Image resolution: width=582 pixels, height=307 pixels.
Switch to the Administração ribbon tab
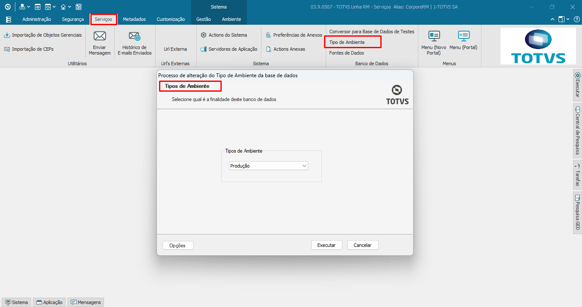point(37,19)
